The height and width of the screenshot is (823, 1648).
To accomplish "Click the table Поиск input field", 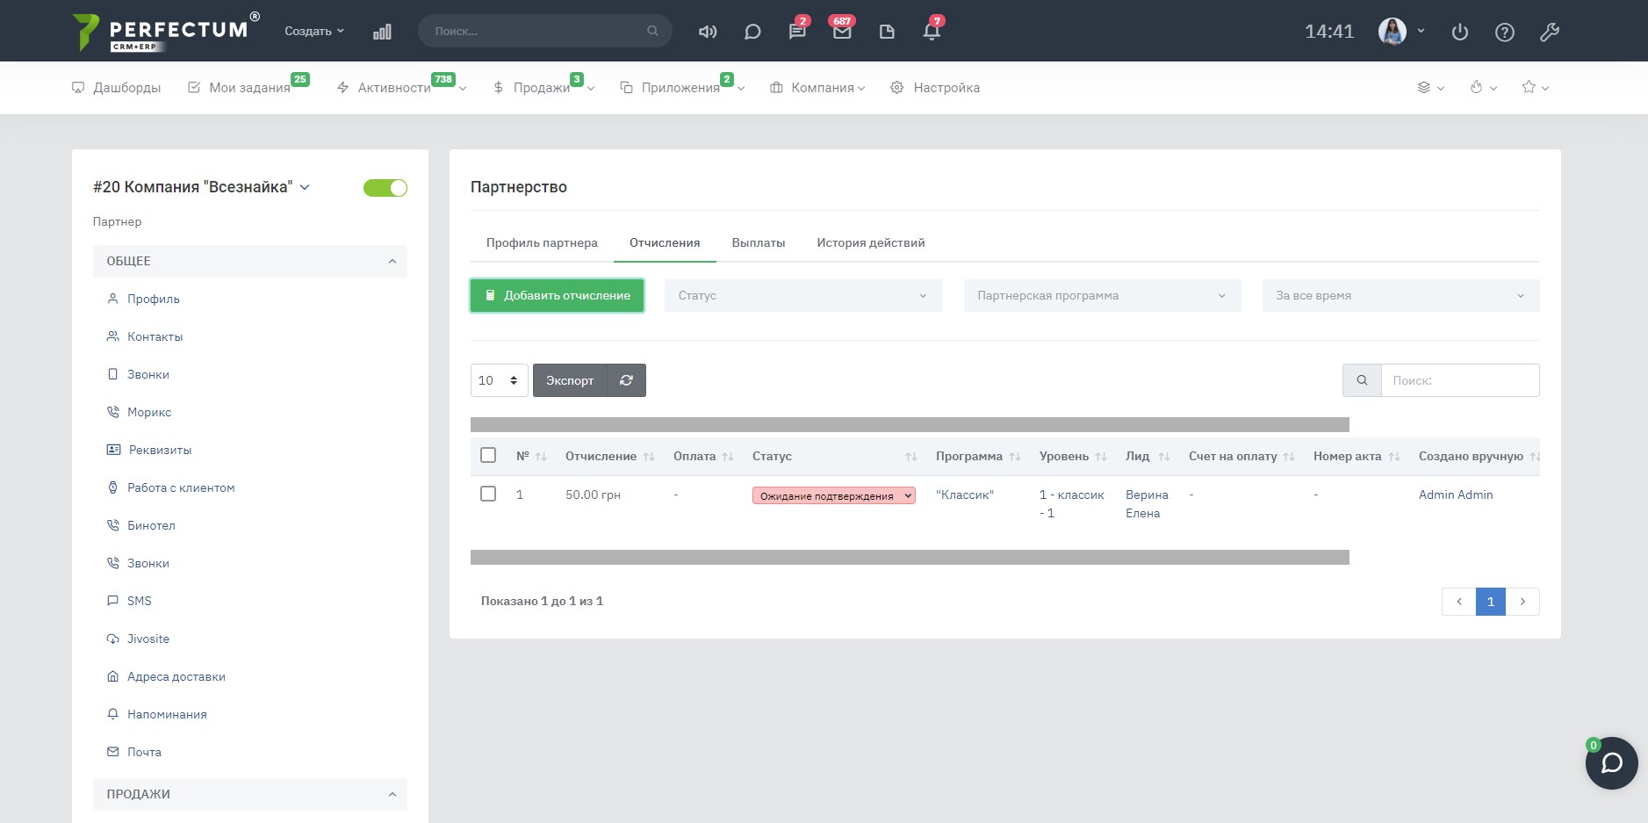I will pyautogui.click(x=1459, y=380).
